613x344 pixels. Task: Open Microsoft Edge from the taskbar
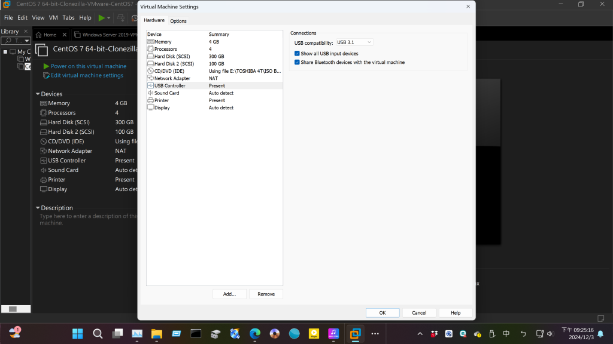(255, 333)
